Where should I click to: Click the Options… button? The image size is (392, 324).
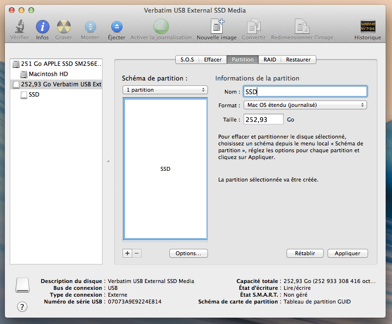pos(188,253)
